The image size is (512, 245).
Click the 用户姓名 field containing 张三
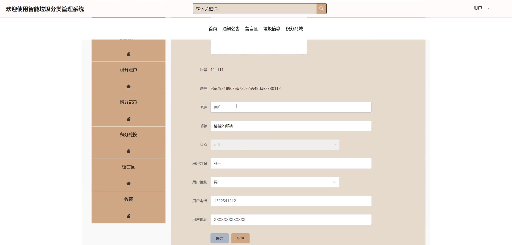[x=291, y=163]
